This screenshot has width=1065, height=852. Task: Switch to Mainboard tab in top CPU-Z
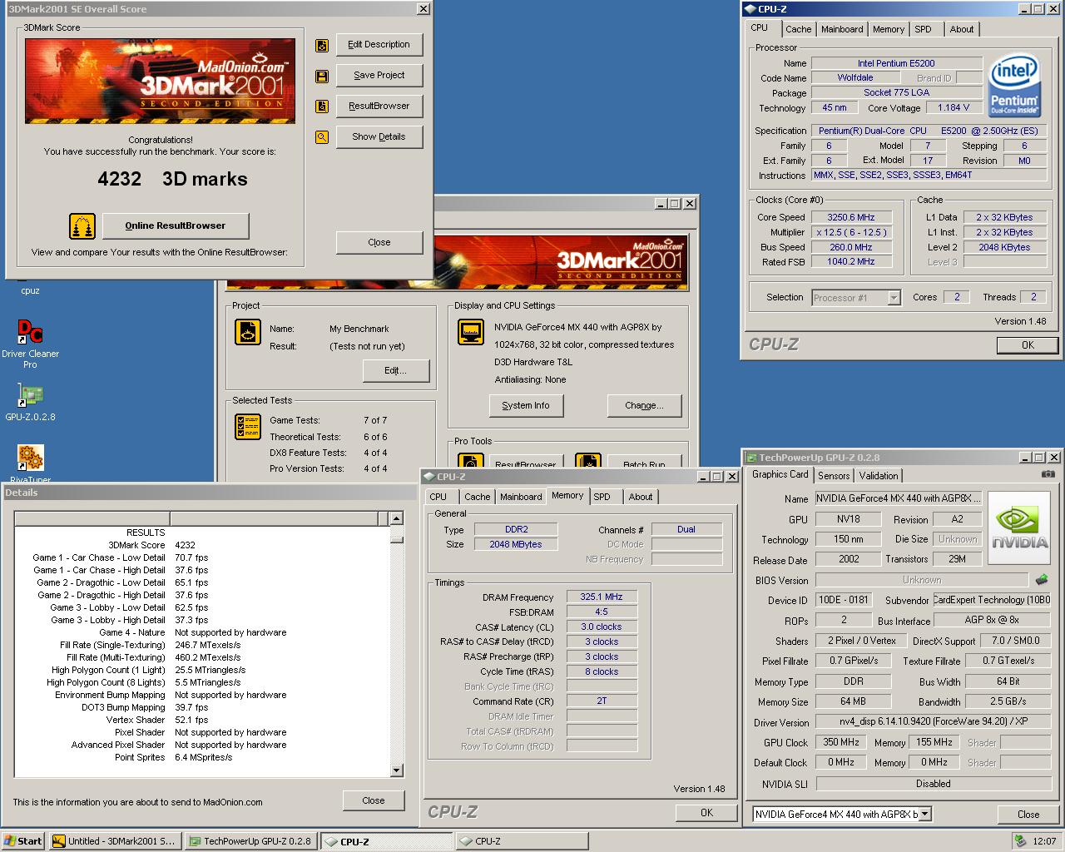click(842, 29)
